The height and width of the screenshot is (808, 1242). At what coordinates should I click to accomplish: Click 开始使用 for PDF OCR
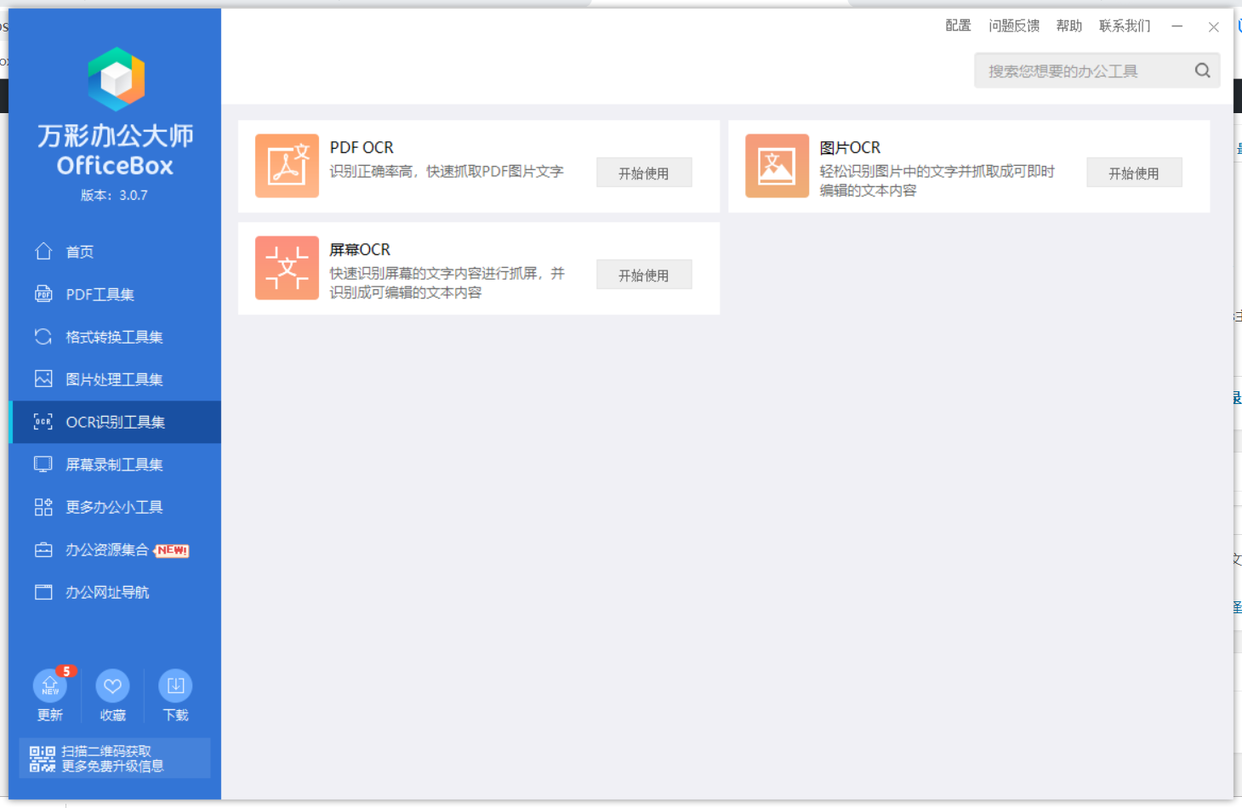coord(644,173)
